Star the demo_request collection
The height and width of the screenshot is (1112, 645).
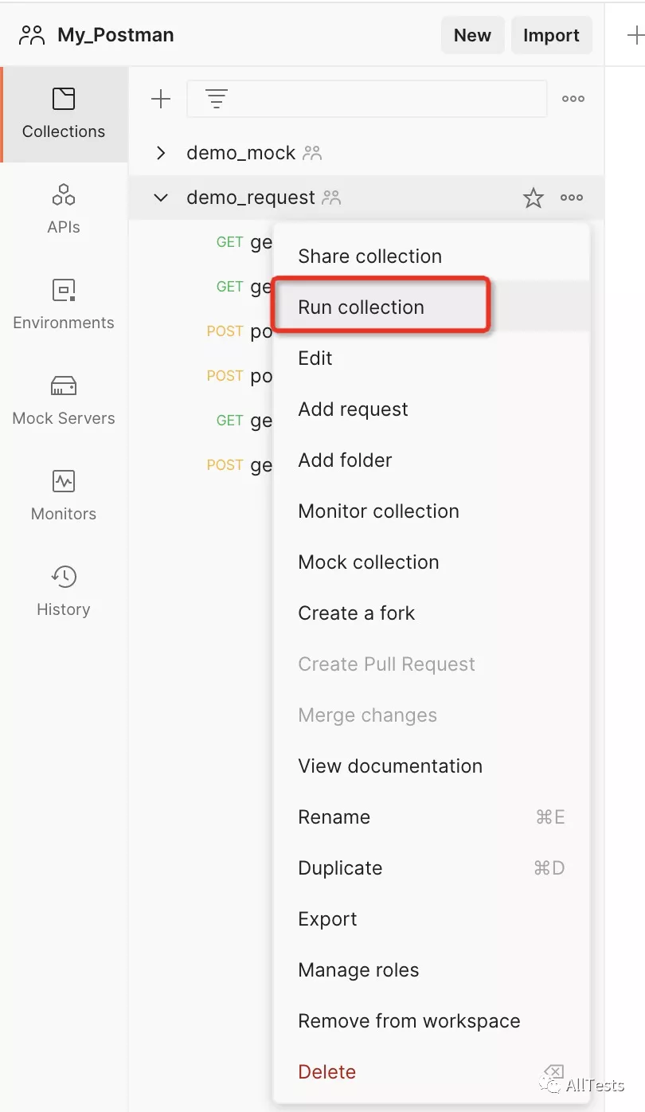click(x=534, y=198)
